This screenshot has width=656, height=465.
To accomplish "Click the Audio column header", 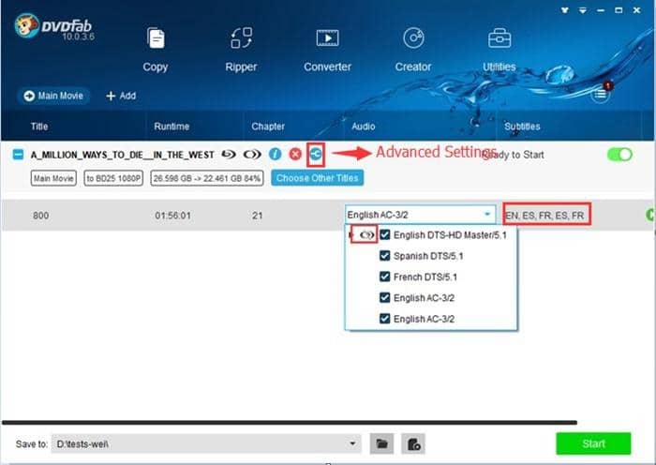I will coord(364,127).
